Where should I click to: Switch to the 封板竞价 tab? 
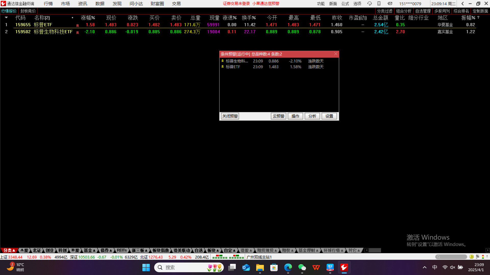point(28,11)
